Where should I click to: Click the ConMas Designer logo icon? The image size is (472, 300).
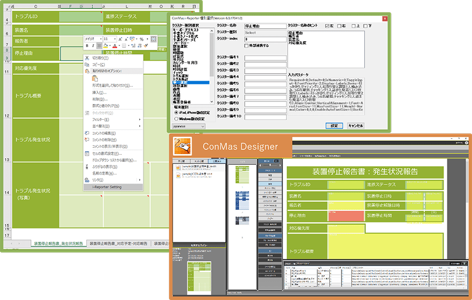coord(182,146)
